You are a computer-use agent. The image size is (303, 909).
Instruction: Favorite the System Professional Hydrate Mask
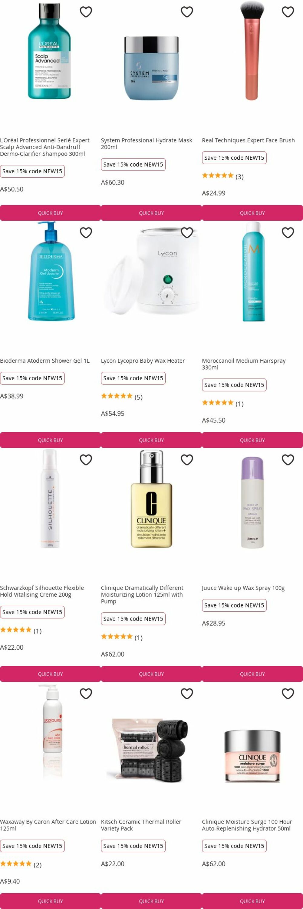click(x=187, y=12)
